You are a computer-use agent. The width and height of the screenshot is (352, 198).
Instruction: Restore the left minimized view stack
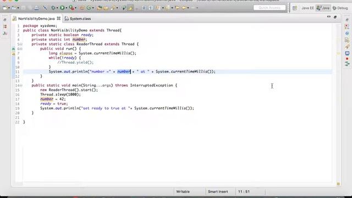(x=5, y=20)
